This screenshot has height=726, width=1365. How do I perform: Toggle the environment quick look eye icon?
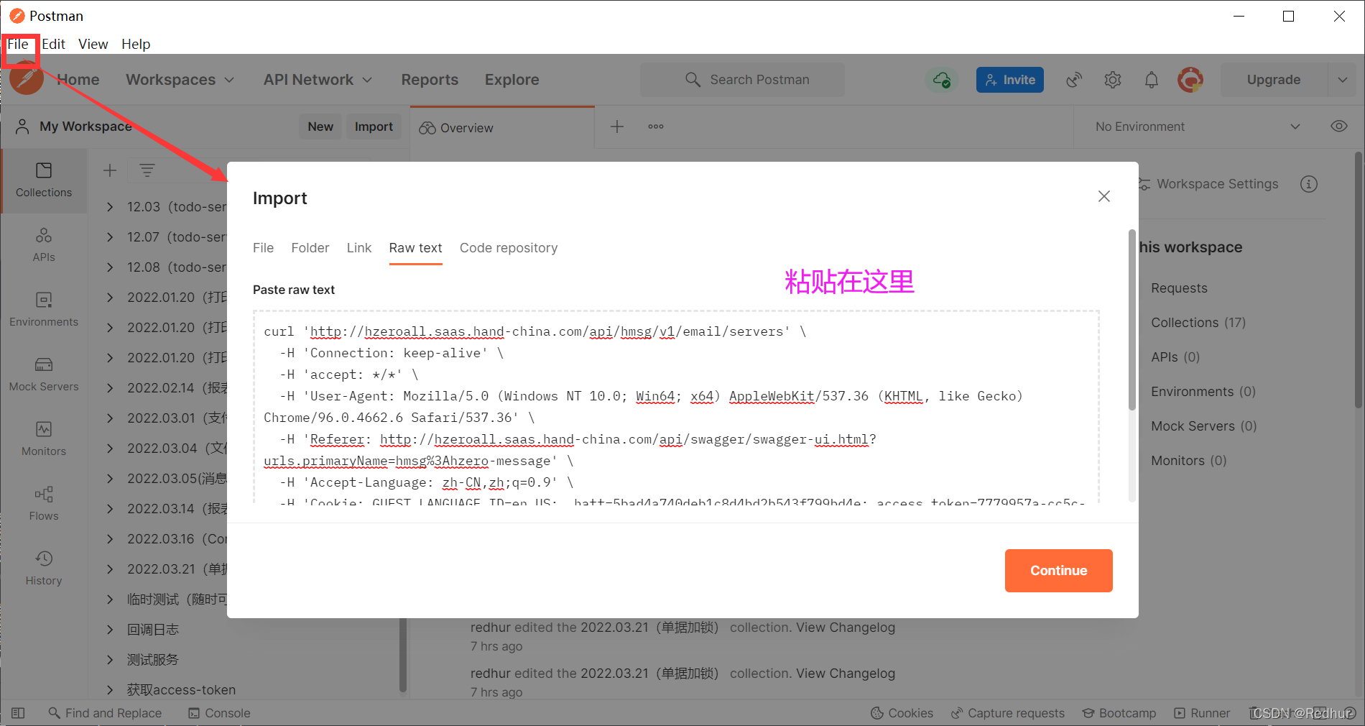tap(1339, 127)
